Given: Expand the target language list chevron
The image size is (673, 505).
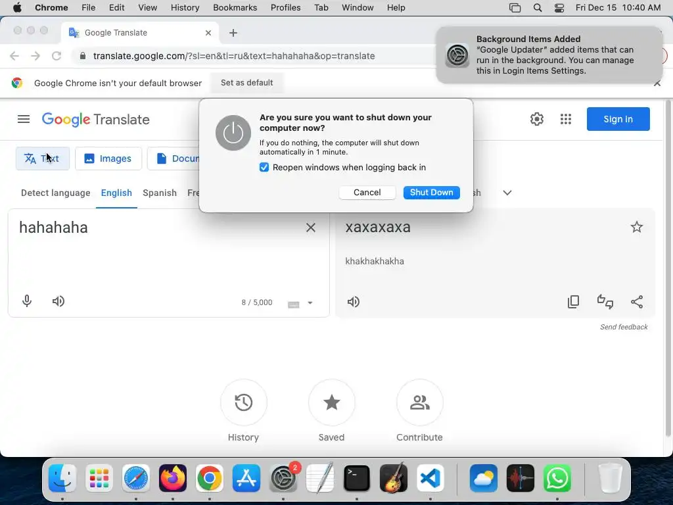Looking at the screenshot, I should [x=507, y=193].
